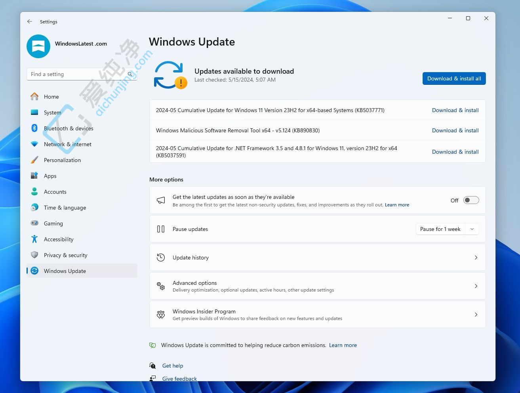Screen dimensions: 520x393
Task: Open Gaming settings page
Action: click(82, 223)
